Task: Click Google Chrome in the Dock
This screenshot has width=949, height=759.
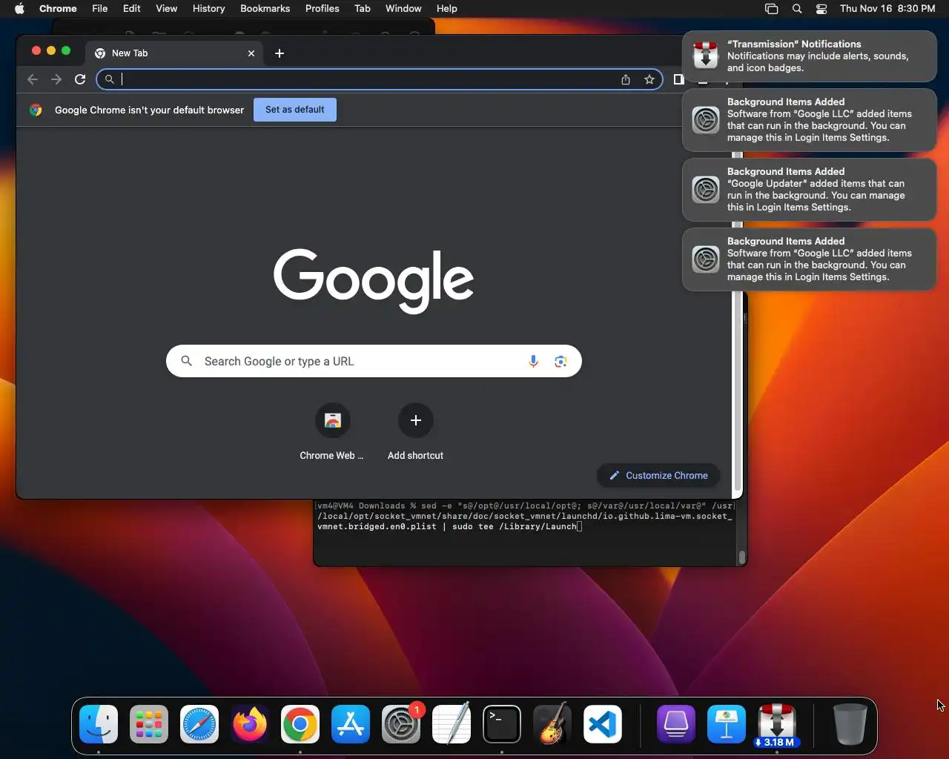Action: click(x=300, y=724)
